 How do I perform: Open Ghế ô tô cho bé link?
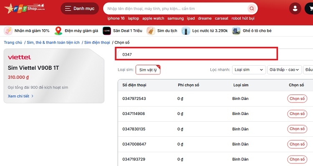point(257,31)
